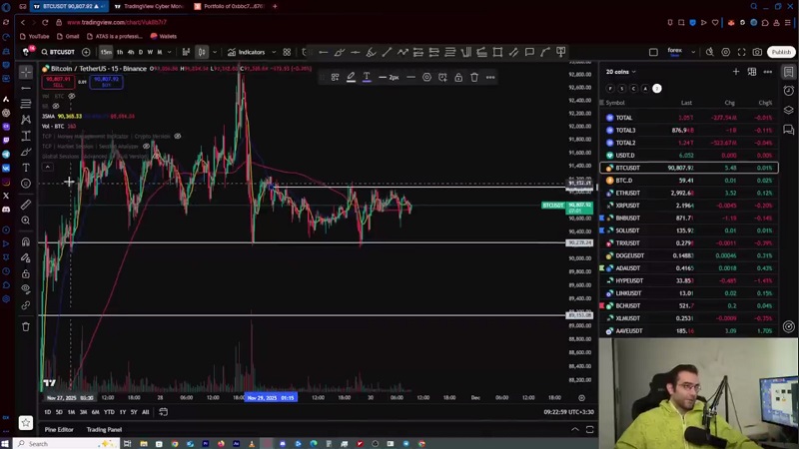799x449 pixels.
Task: Click the trash icon to remove drawings
Action: pos(26,326)
